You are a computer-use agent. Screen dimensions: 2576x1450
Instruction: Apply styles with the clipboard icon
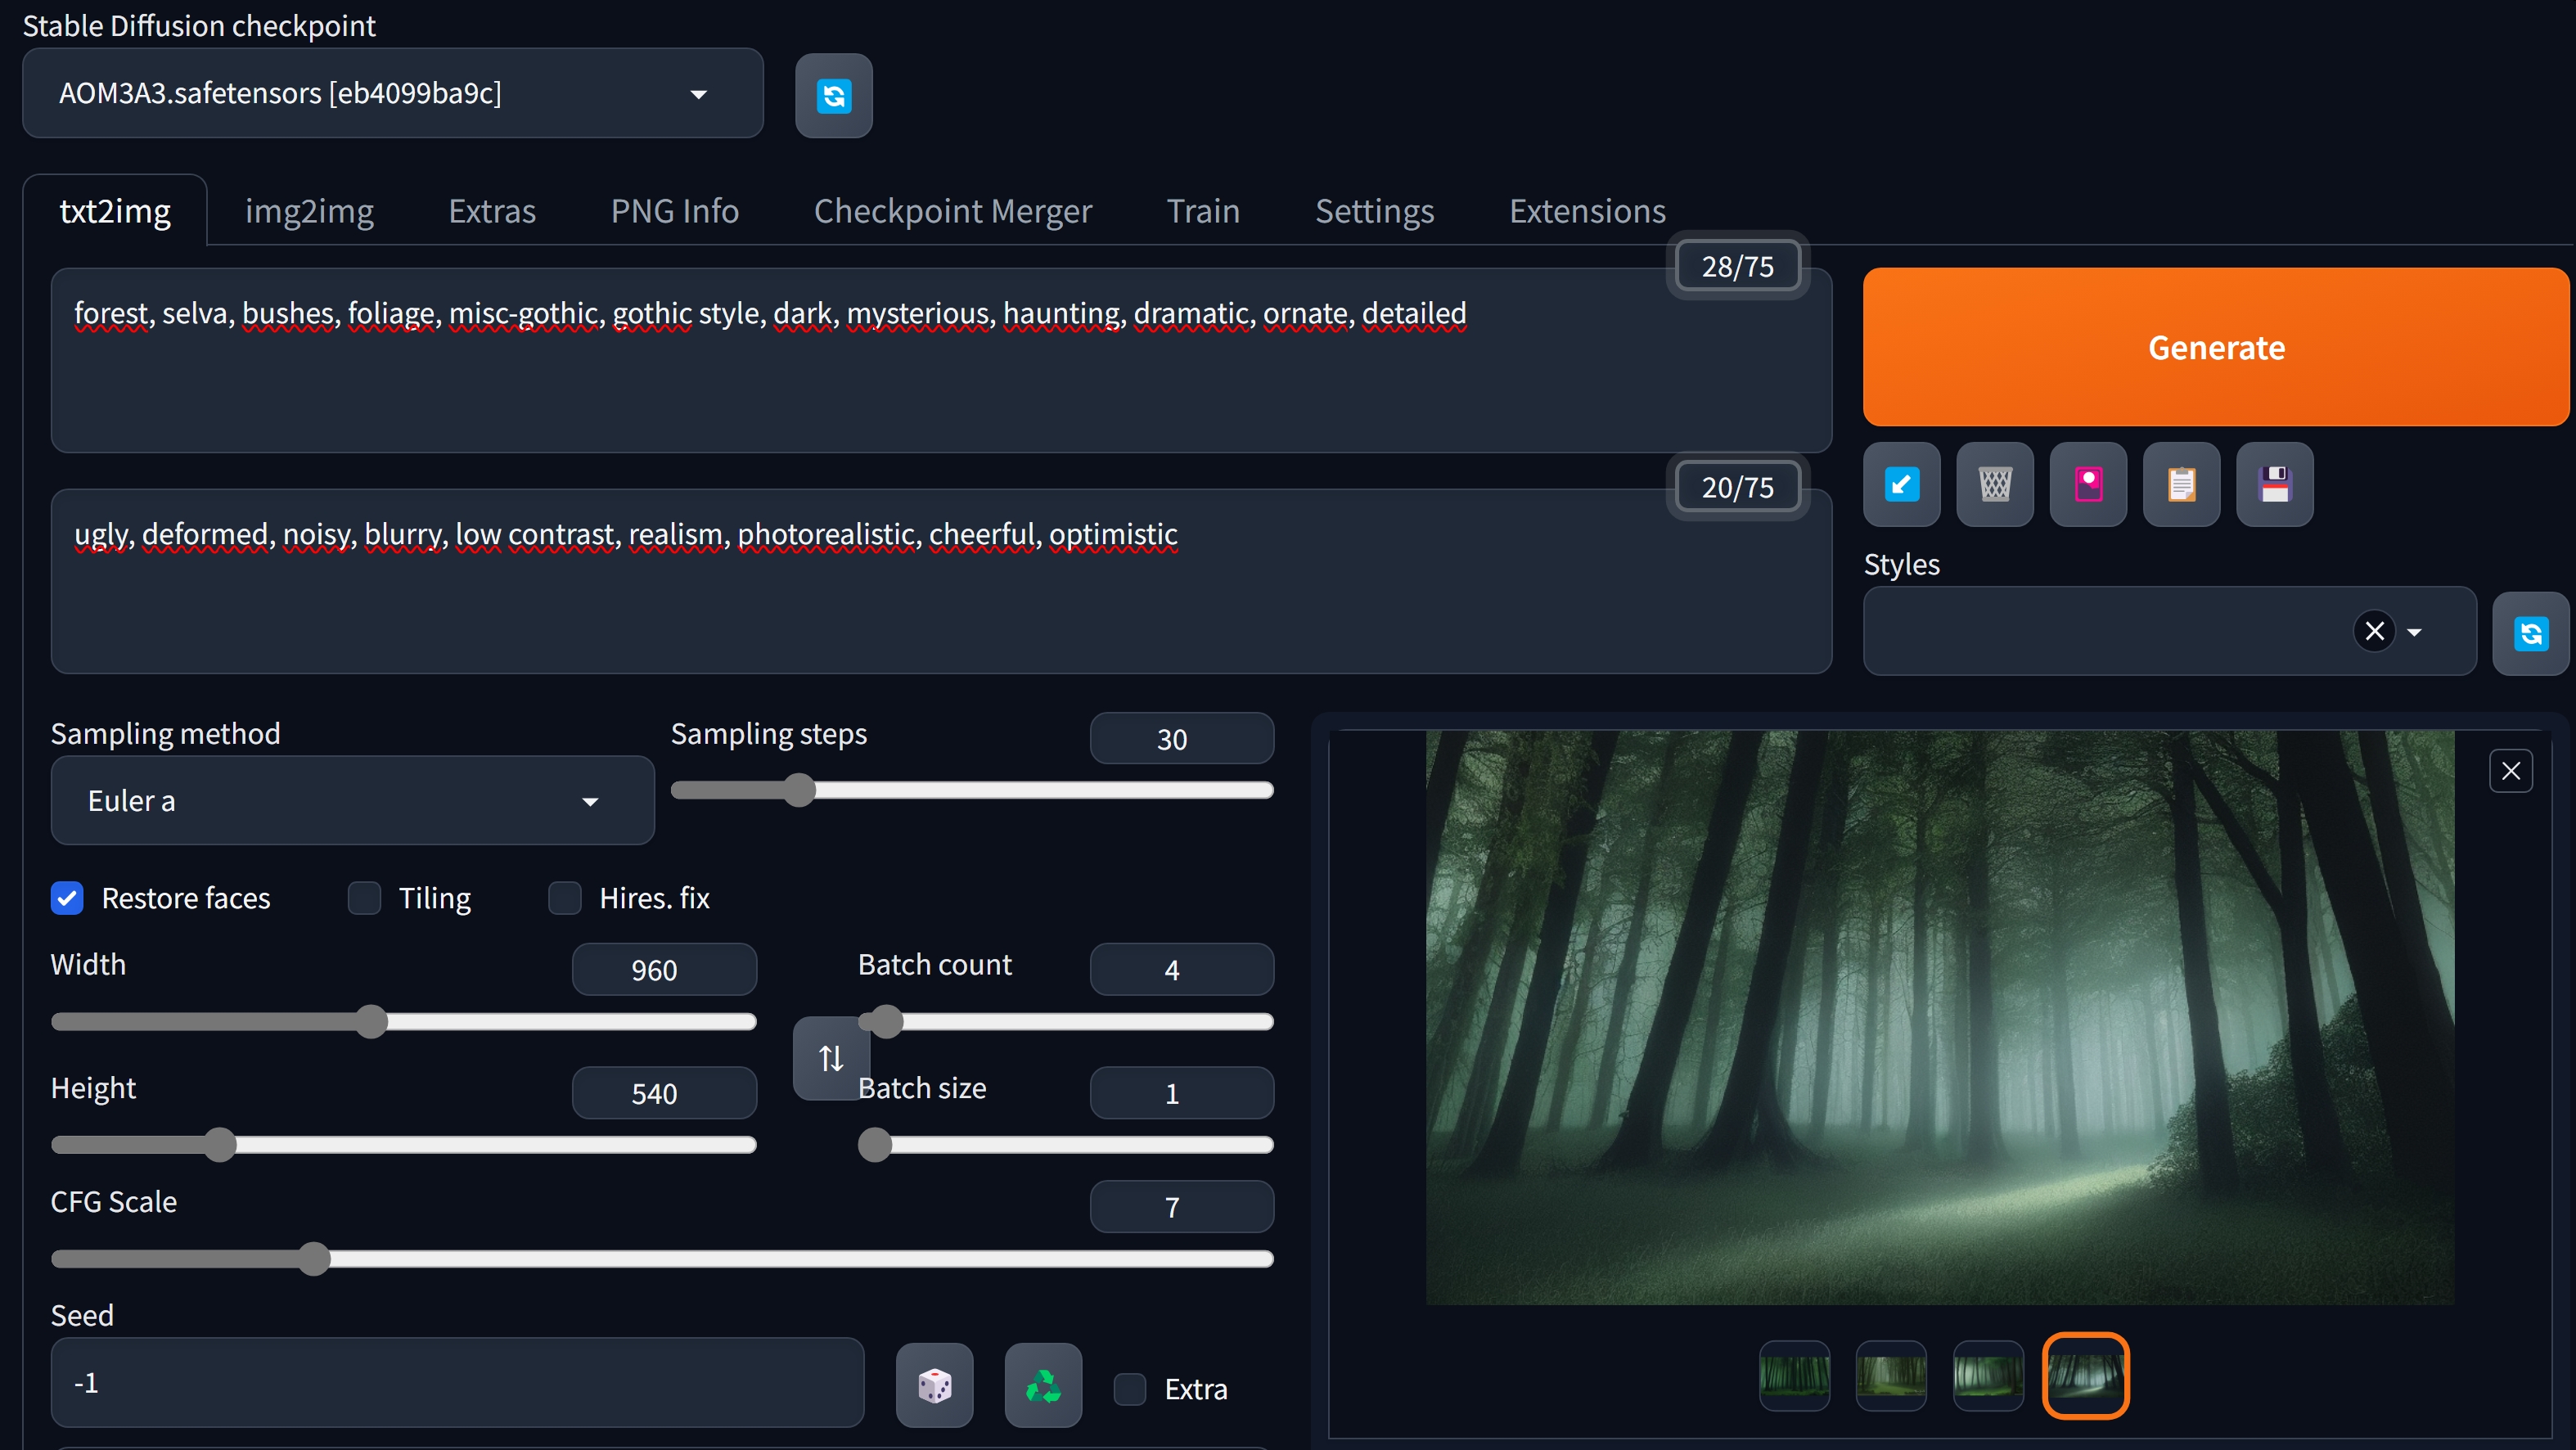[x=2181, y=485]
